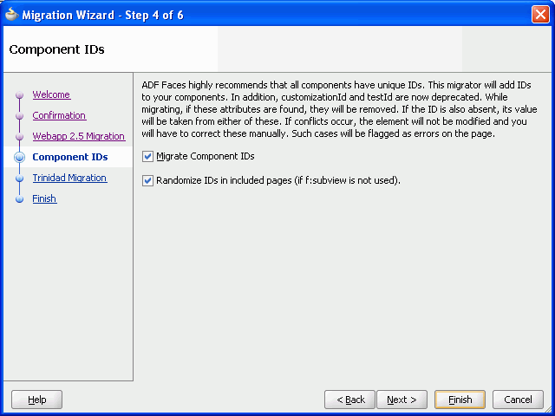Click the bullet marker beside Trinidad Migration

tap(17, 179)
